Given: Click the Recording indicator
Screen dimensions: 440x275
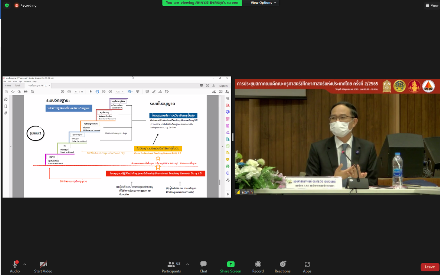Looking at the screenshot, I should 26,5.
